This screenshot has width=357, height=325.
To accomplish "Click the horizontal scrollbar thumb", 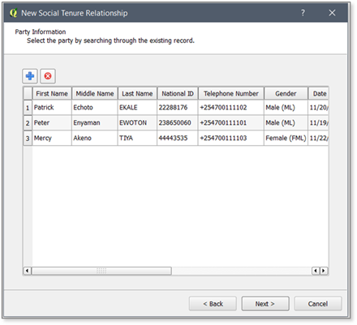I will (101, 271).
